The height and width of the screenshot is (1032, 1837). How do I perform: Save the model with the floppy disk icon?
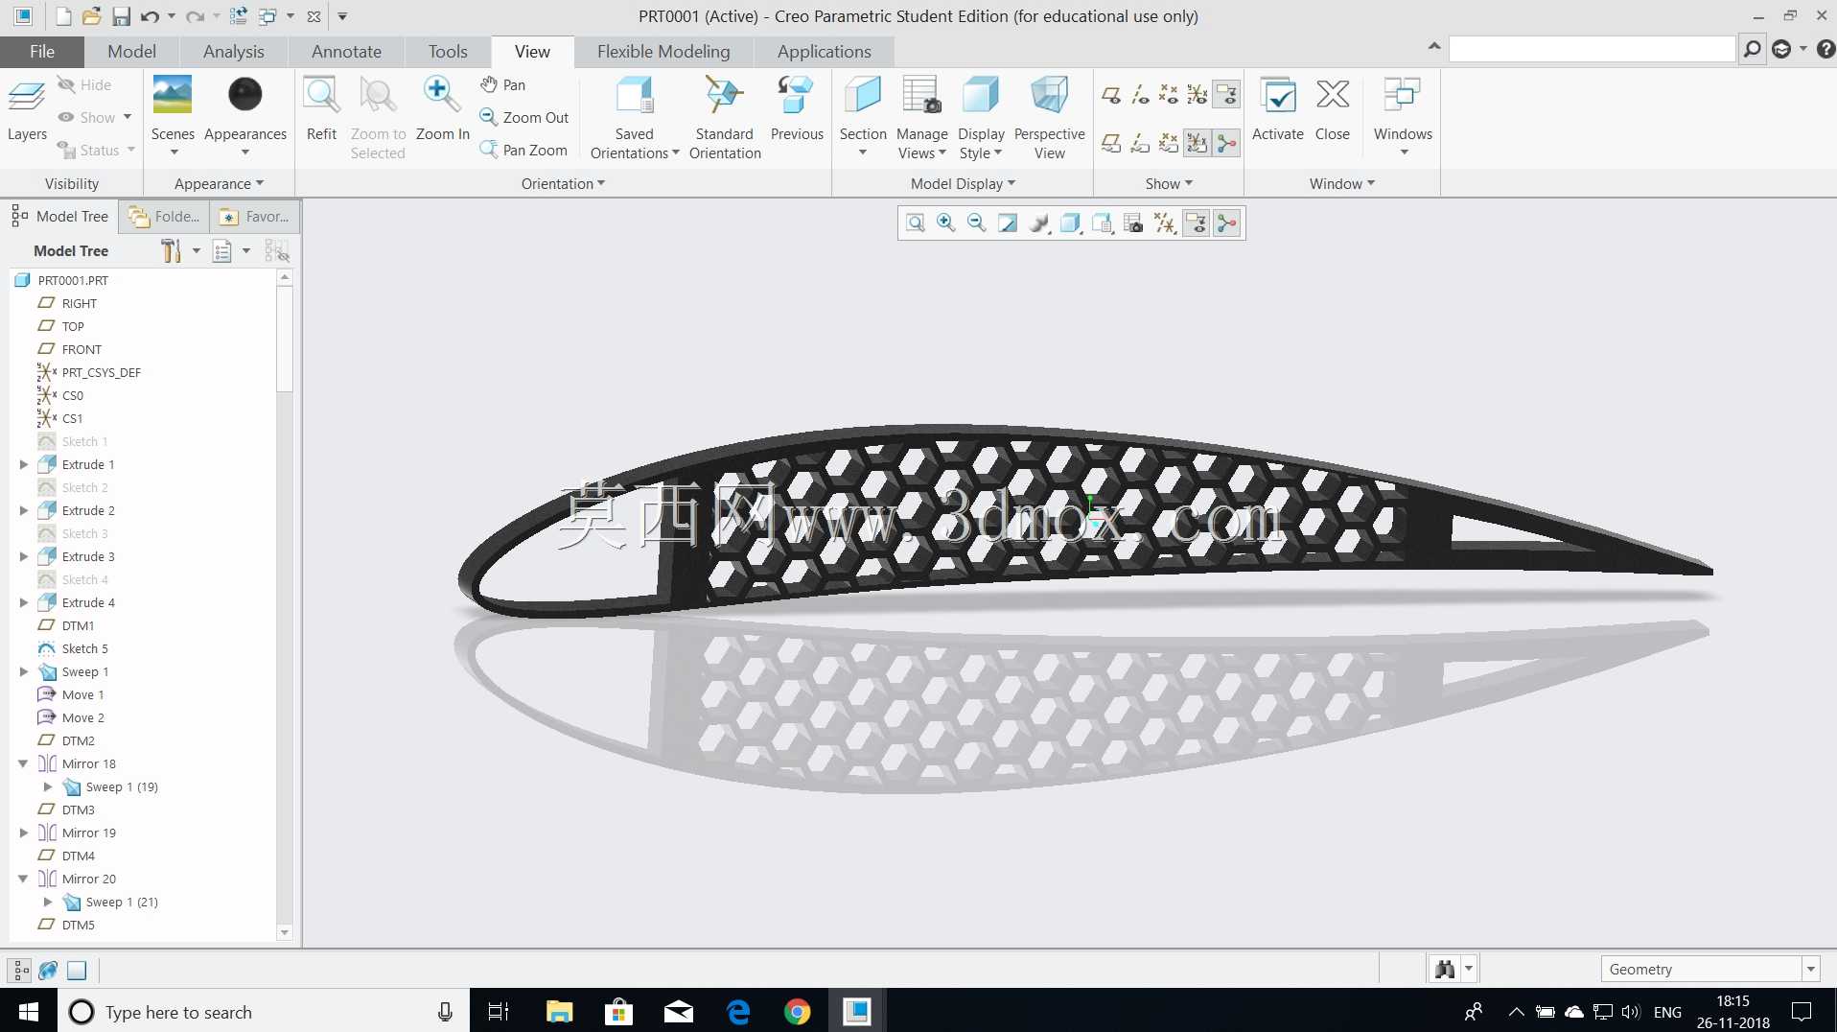point(121,16)
